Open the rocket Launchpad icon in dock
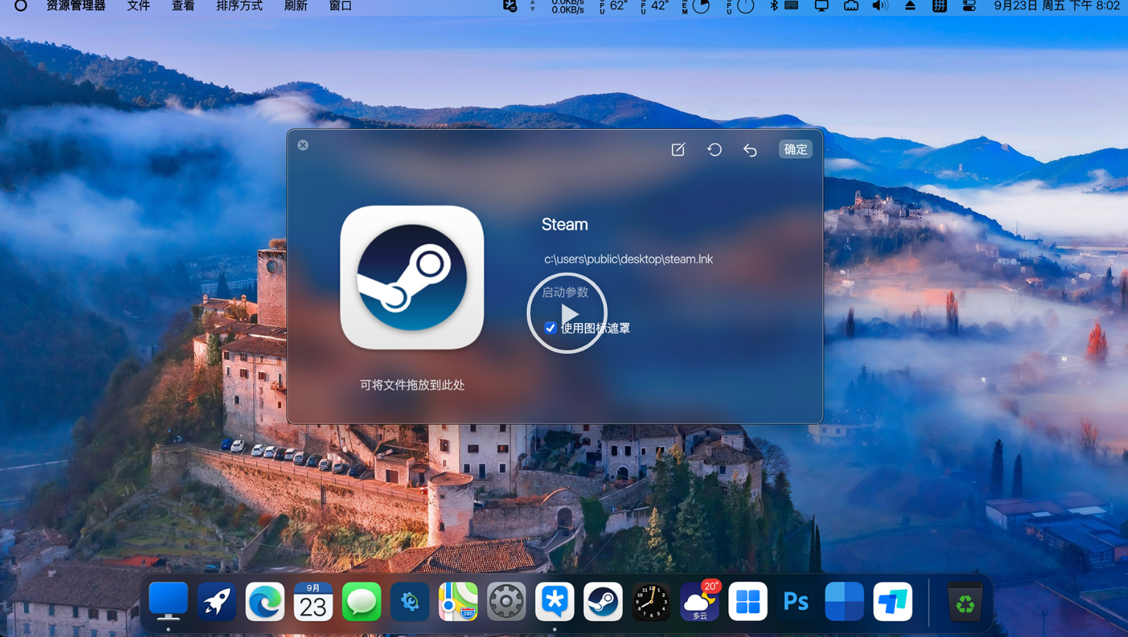1128x637 pixels. (x=216, y=601)
